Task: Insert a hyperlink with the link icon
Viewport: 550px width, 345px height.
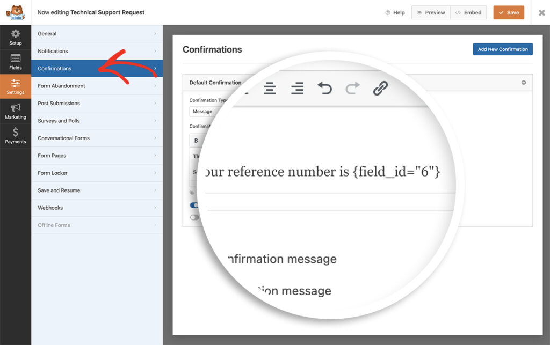Action: [x=380, y=87]
